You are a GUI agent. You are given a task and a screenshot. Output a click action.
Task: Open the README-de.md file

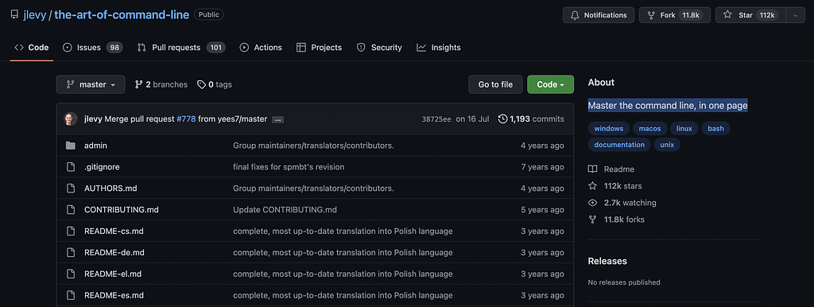(114, 252)
